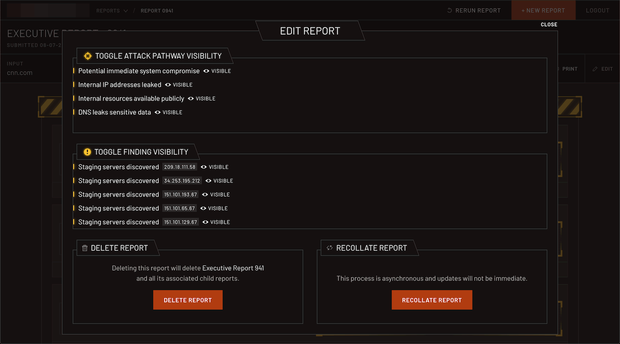Click the 151.101.129.67 IP address tag

(180, 222)
